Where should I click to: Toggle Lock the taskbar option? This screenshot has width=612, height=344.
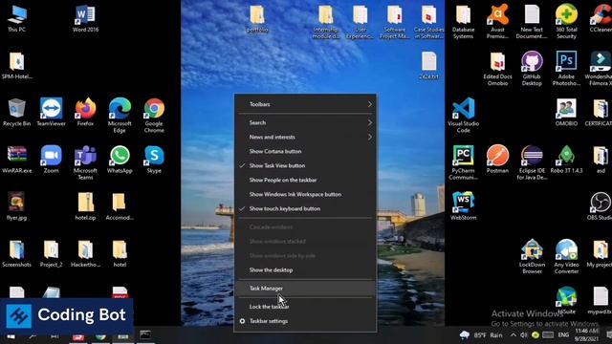(x=306, y=307)
